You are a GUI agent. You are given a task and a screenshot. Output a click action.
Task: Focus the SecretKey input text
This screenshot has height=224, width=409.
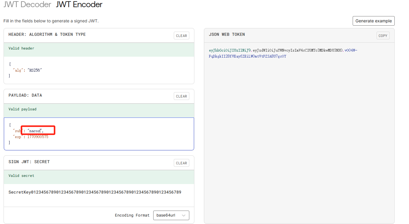(95, 192)
